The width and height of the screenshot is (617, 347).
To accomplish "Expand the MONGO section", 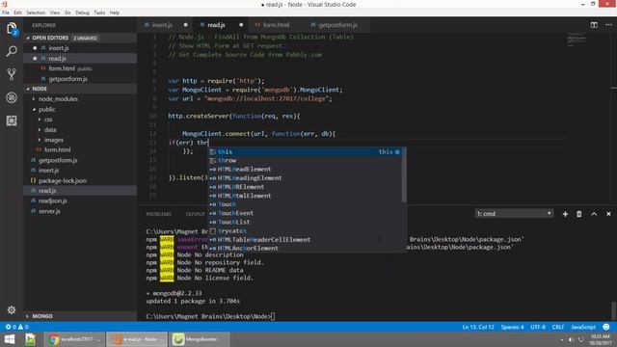I will point(80,316).
